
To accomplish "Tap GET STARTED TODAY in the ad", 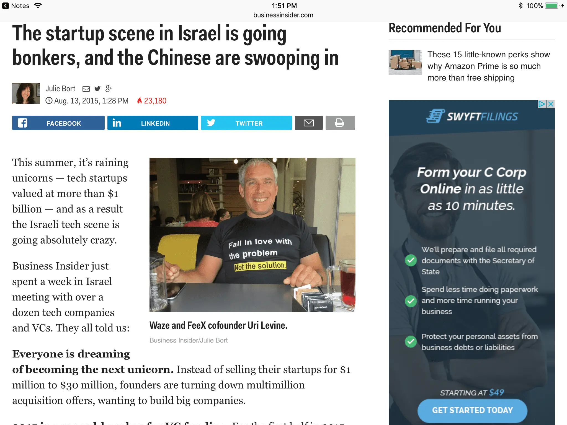I will tap(472, 410).
